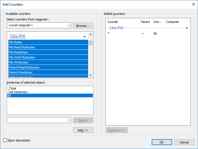Select the _Total instance

tap(12, 88)
